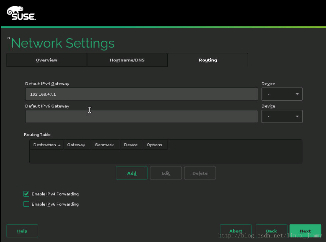Click the Routing Table label

coord(37,135)
